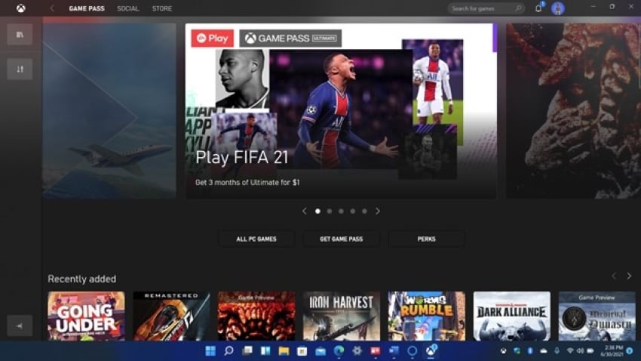Select the second carousel page dot

click(330, 211)
